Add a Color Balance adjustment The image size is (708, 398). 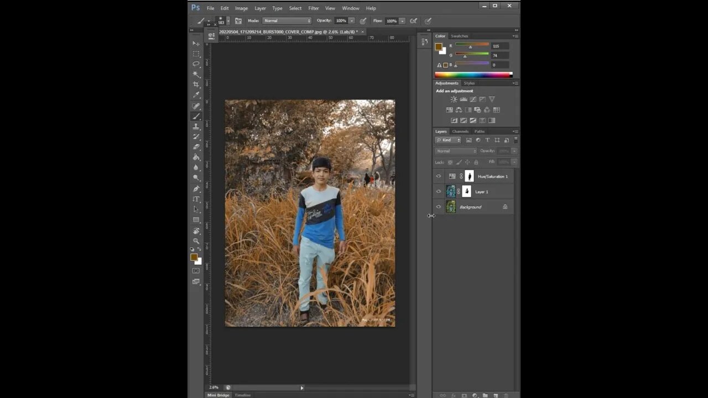click(x=459, y=110)
